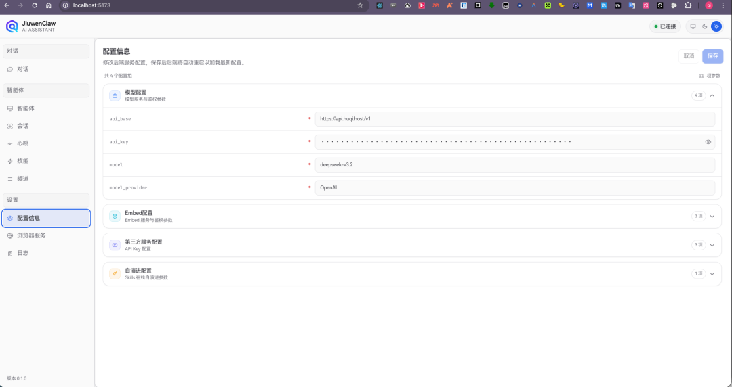This screenshot has width=732, height=387.
Task: Select 配置信息 in the sidebar
Action: (x=46, y=219)
